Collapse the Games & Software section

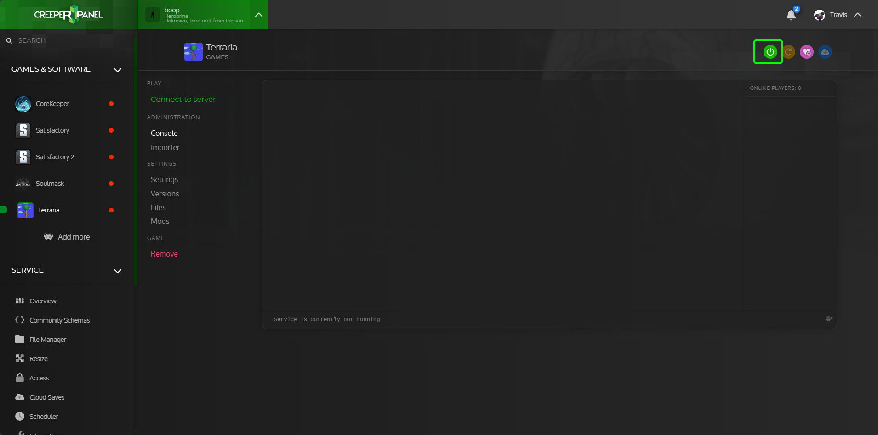(118, 70)
